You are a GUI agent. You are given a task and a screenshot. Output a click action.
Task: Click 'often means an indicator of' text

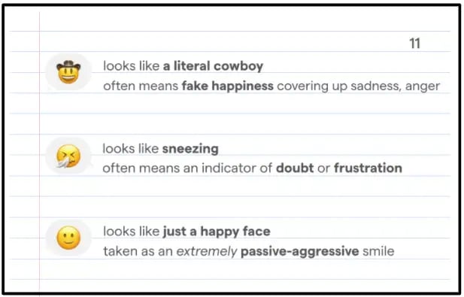click(x=187, y=168)
